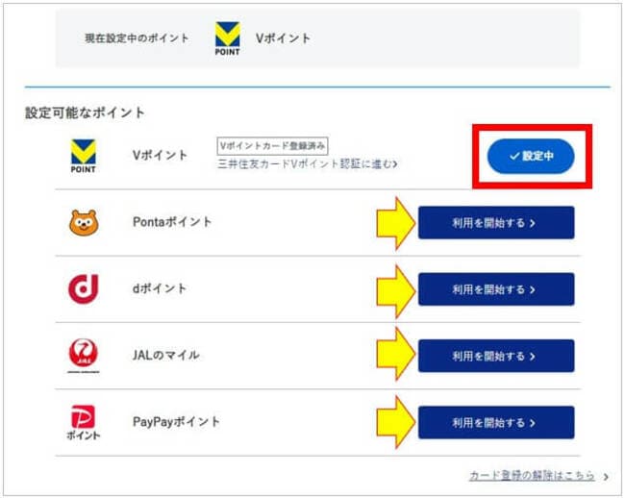This screenshot has width=625, height=498.
Task: Toggle the 設定中 button for Vポイント
Action: [531, 156]
